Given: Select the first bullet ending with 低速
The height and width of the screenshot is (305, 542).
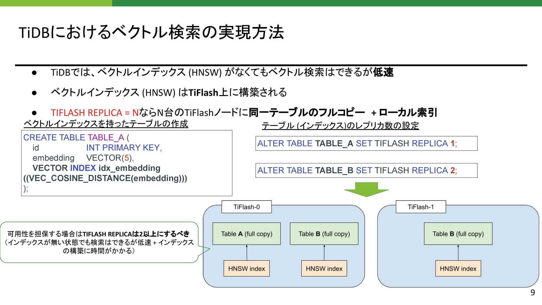Looking at the screenshot, I should coord(222,72).
